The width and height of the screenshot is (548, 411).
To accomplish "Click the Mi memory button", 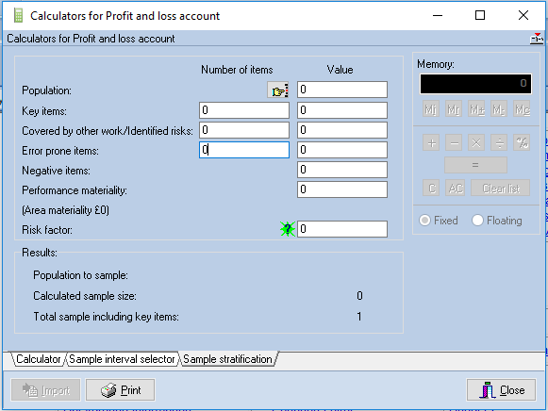I will coord(431,109).
